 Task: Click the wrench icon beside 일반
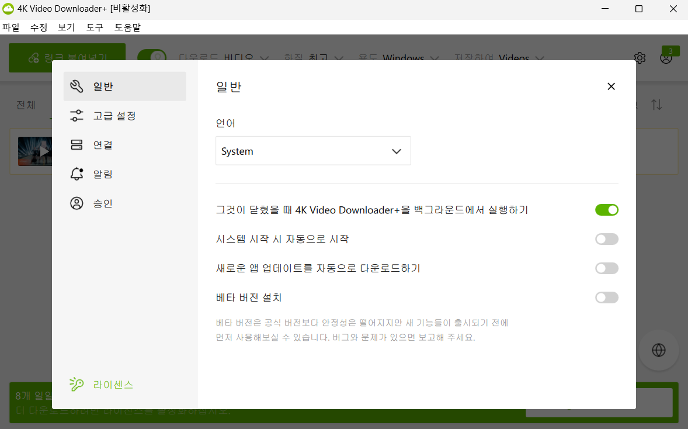[x=77, y=87]
